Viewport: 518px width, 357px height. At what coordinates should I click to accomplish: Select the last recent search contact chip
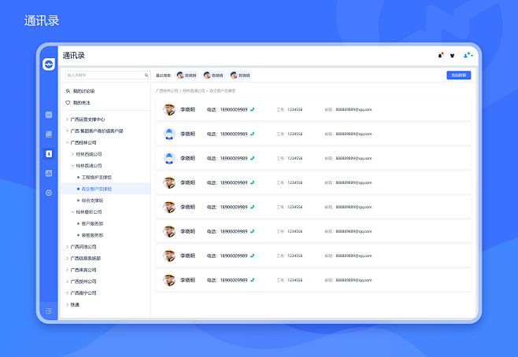(x=240, y=75)
